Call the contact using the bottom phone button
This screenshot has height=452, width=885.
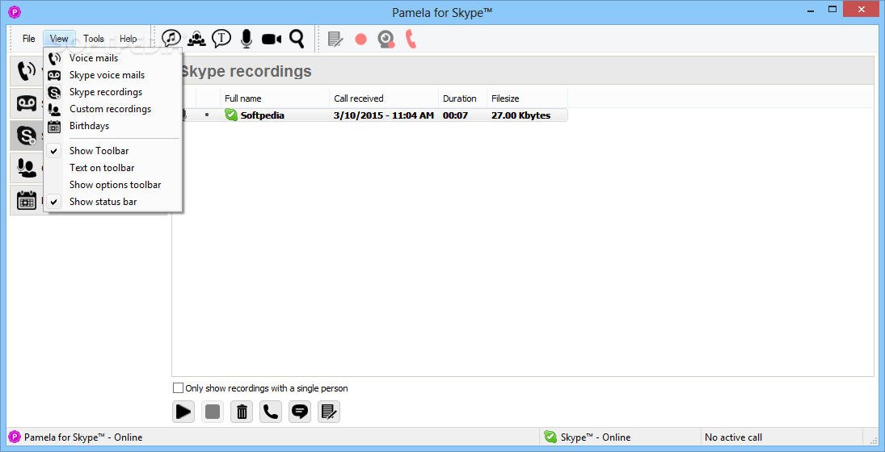[271, 412]
